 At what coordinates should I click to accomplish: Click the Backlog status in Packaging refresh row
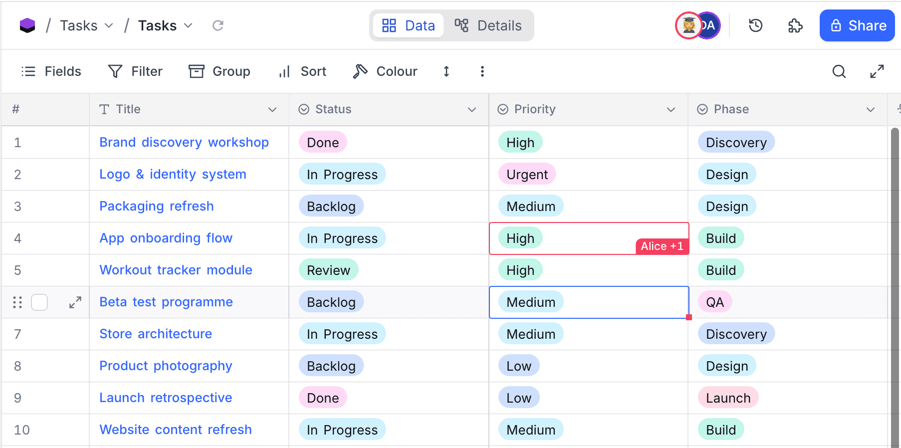[x=331, y=206]
